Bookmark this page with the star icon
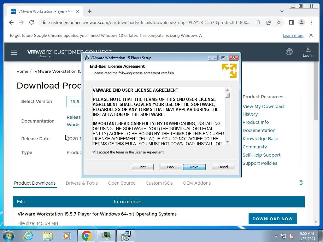This screenshot has height=242, width=323. pyautogui.click(x=279, y=22)
